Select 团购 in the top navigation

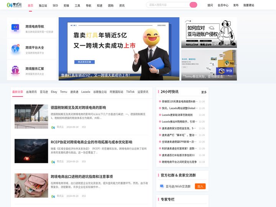111,6
